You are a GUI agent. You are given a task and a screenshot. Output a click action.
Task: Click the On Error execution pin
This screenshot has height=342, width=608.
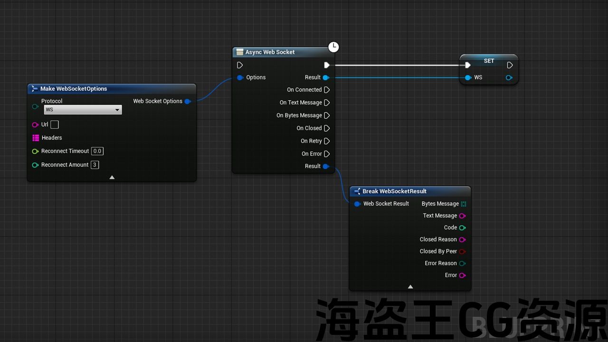pos(326,154)
